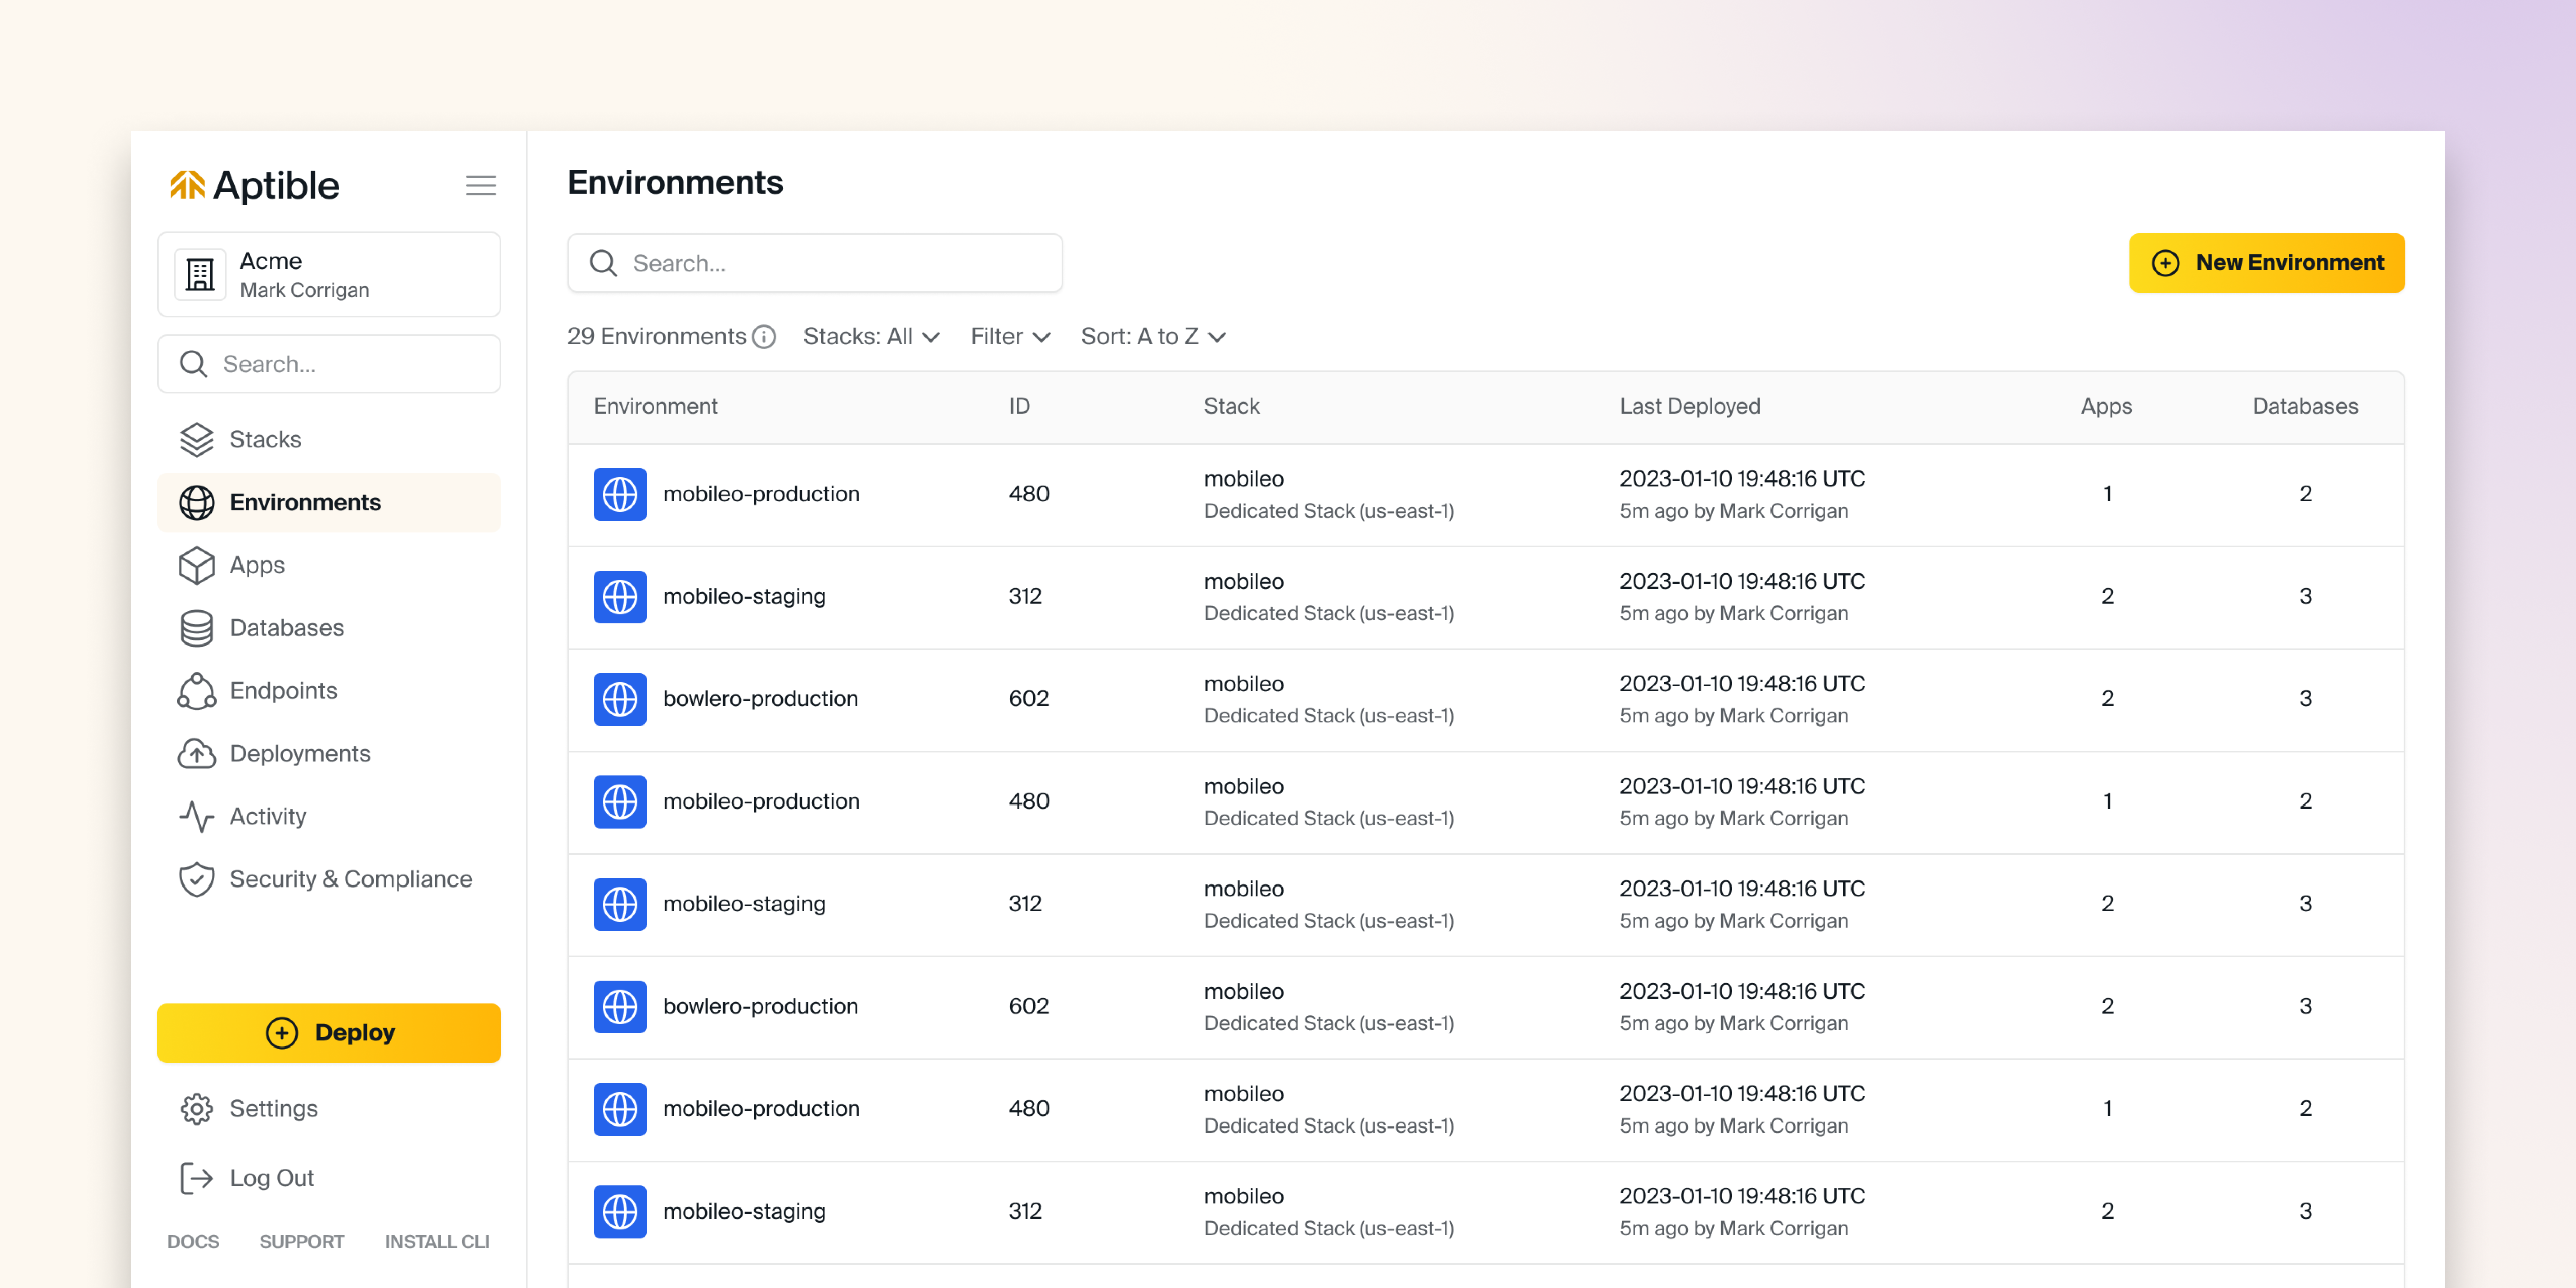The width and height of the screenshot is (2576, 1288).
Task: Open the INSTALL CLI link
Action: coord(437,1241)
